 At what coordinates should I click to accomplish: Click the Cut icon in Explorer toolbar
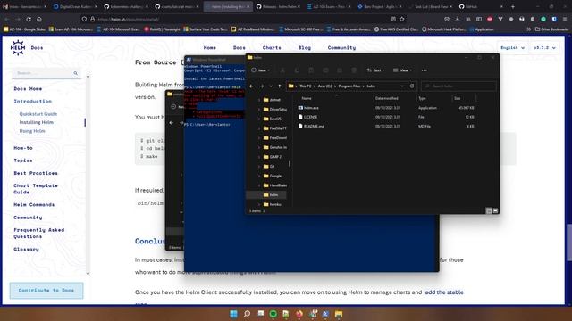click(282, 70)
